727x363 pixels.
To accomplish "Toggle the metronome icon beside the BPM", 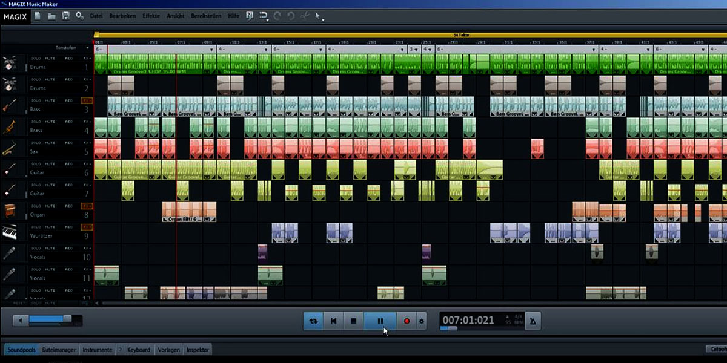I will (x=532, y=321).
